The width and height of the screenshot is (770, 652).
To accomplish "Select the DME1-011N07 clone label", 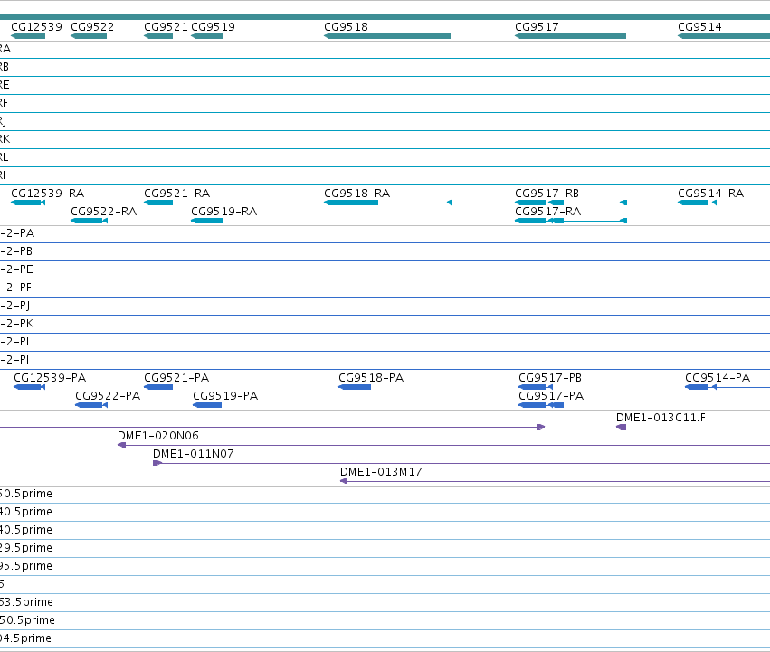I will [x=194, y=454].
